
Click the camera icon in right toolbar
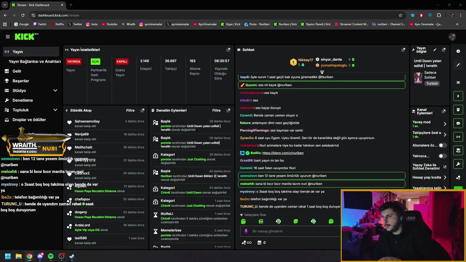458,150
